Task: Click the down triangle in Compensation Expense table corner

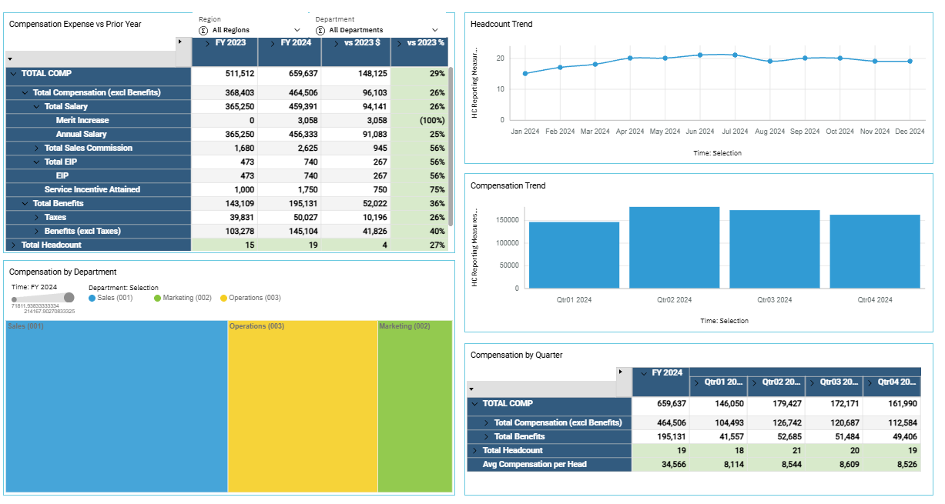Action: pyautogui.click(x=10, y=58)
